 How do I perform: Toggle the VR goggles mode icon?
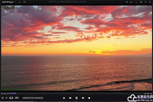coord(17,98)
